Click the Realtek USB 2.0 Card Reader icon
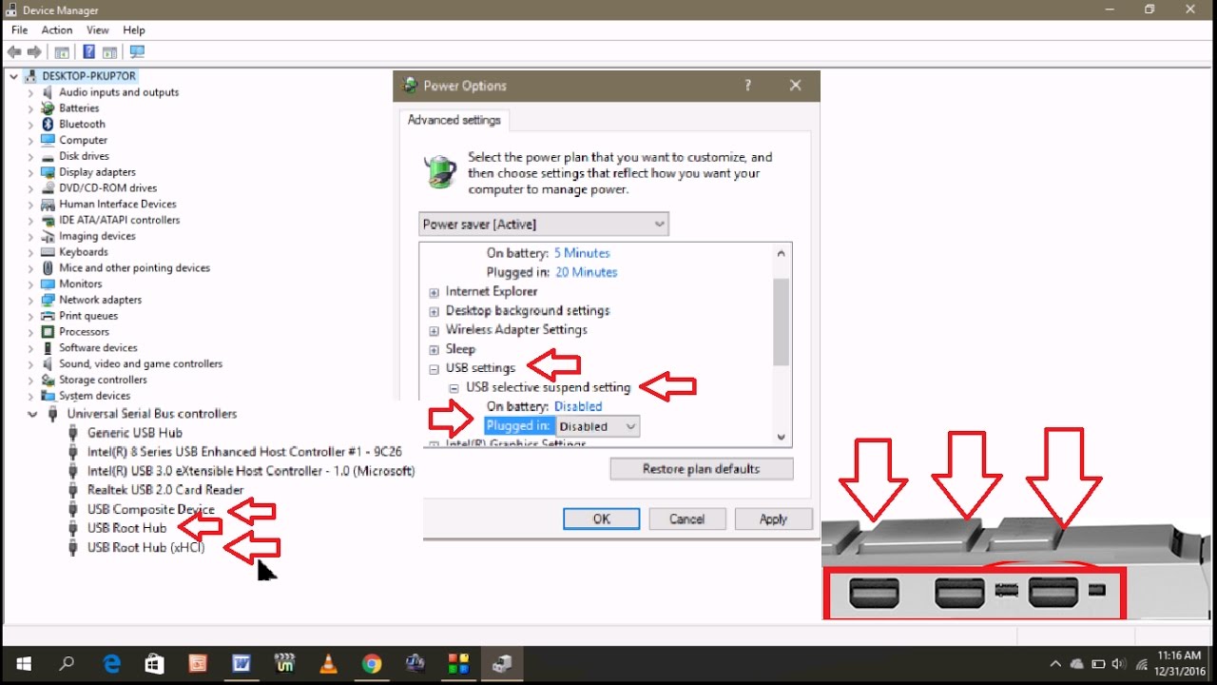The image size is (1217, 685). click(73, 490)
